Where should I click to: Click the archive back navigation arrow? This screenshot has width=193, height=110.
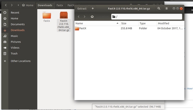click(79, 17)
